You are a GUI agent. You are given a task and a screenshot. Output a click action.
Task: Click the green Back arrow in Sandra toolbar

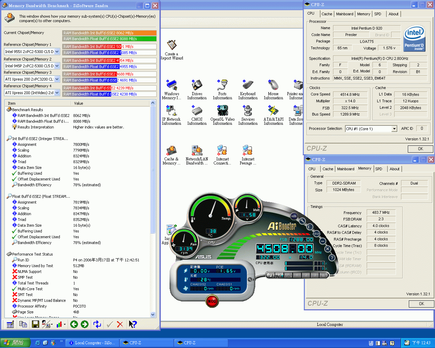point(74,325)
